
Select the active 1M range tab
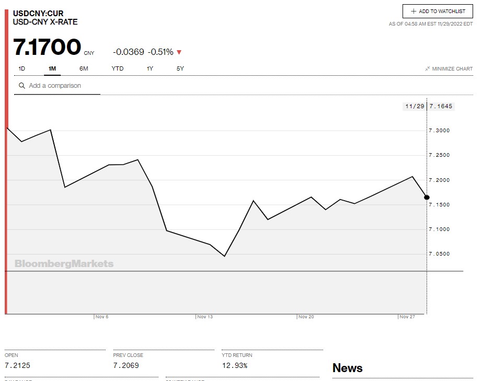tap(52, 68)
